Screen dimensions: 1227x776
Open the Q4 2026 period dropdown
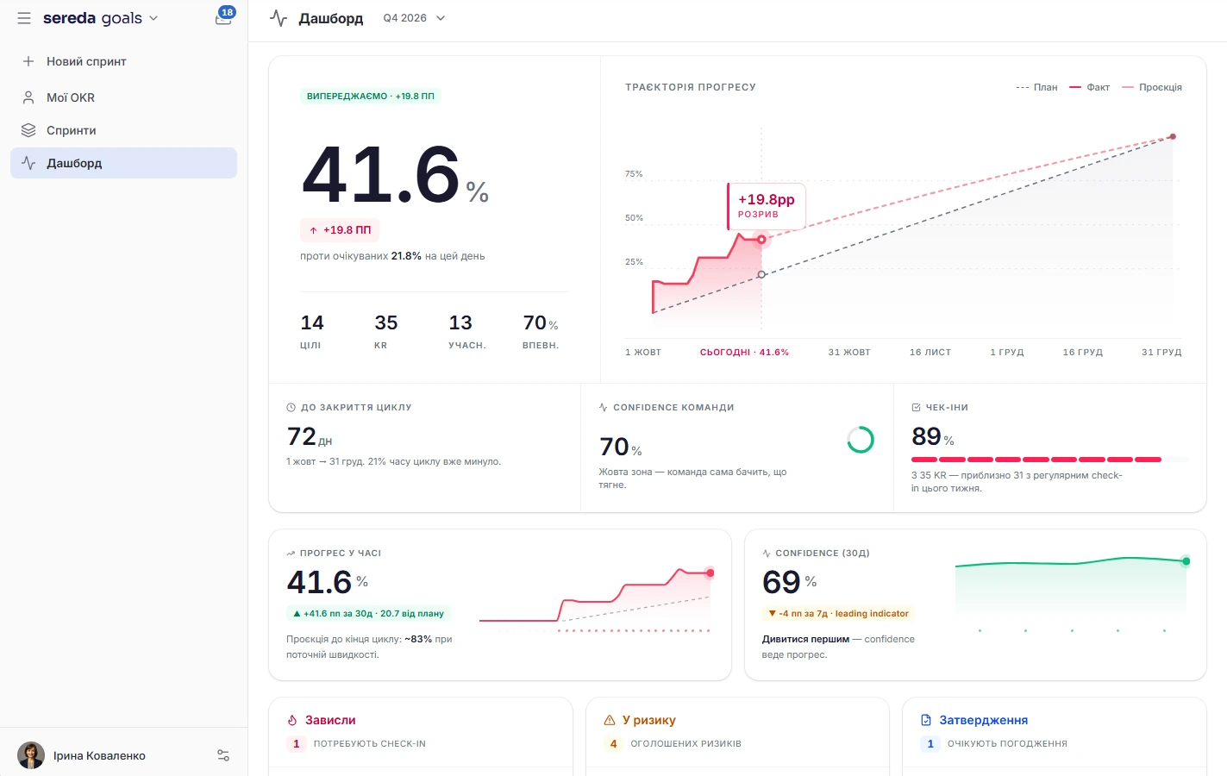[414, 18]
